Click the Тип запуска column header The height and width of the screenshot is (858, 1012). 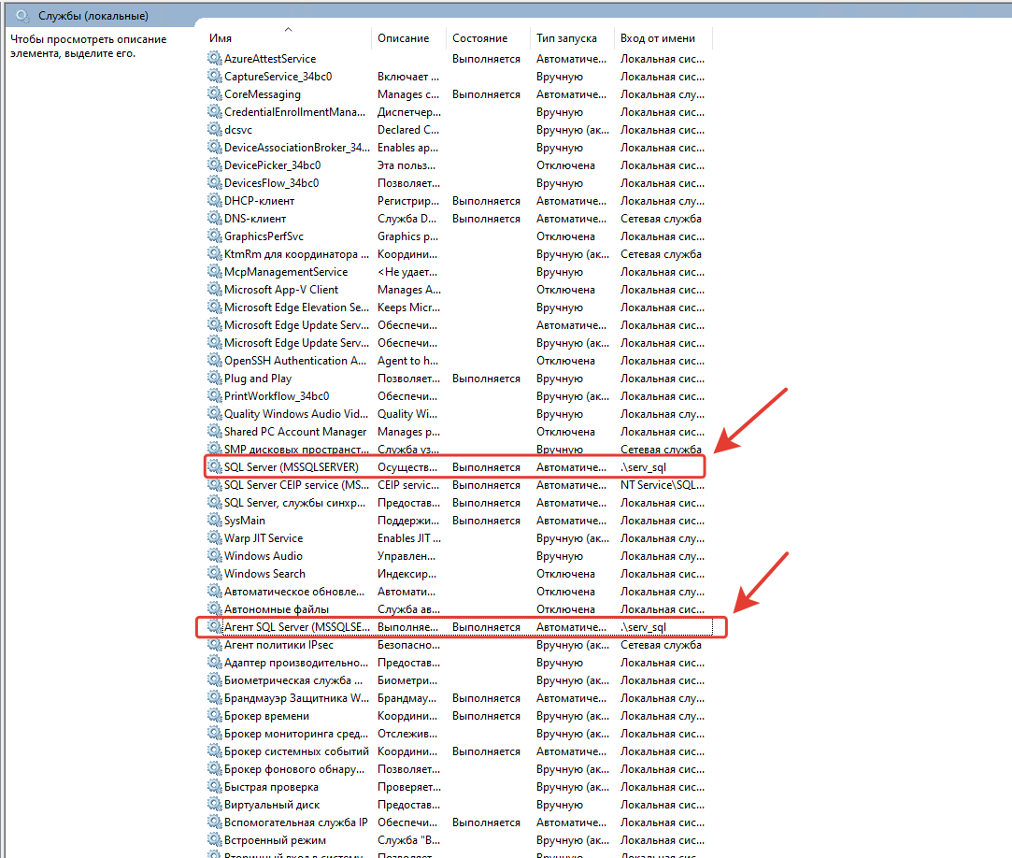565,38
